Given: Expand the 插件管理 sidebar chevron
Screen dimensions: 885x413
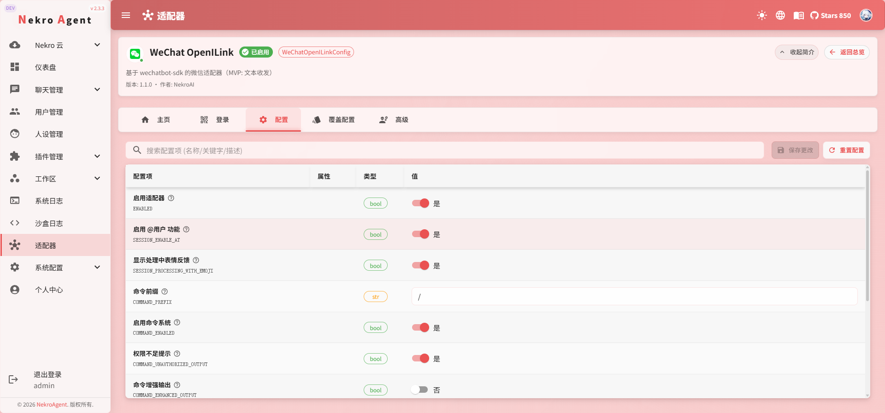Looking at the screenshot, I should [97, 156].
